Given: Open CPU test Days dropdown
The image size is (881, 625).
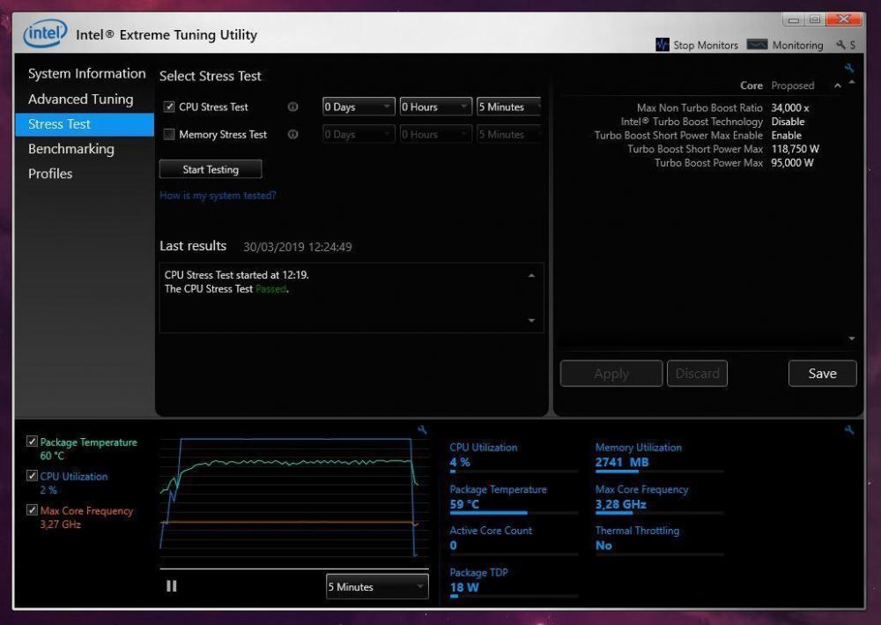Looking at the screenshot, I should tap(358, 108).
